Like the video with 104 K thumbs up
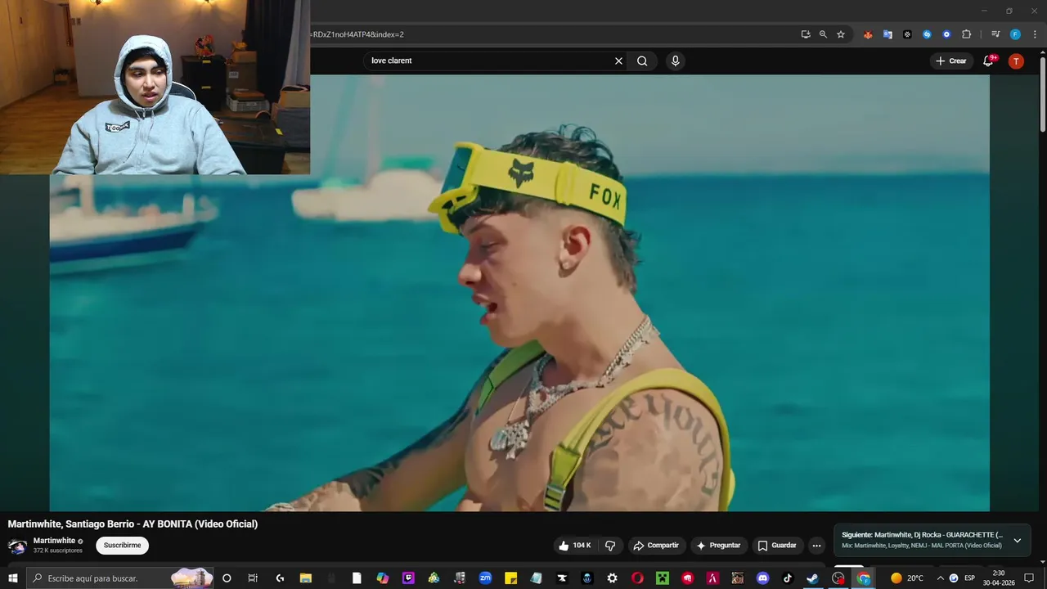The image size is (1047, 589). (574, 546)
